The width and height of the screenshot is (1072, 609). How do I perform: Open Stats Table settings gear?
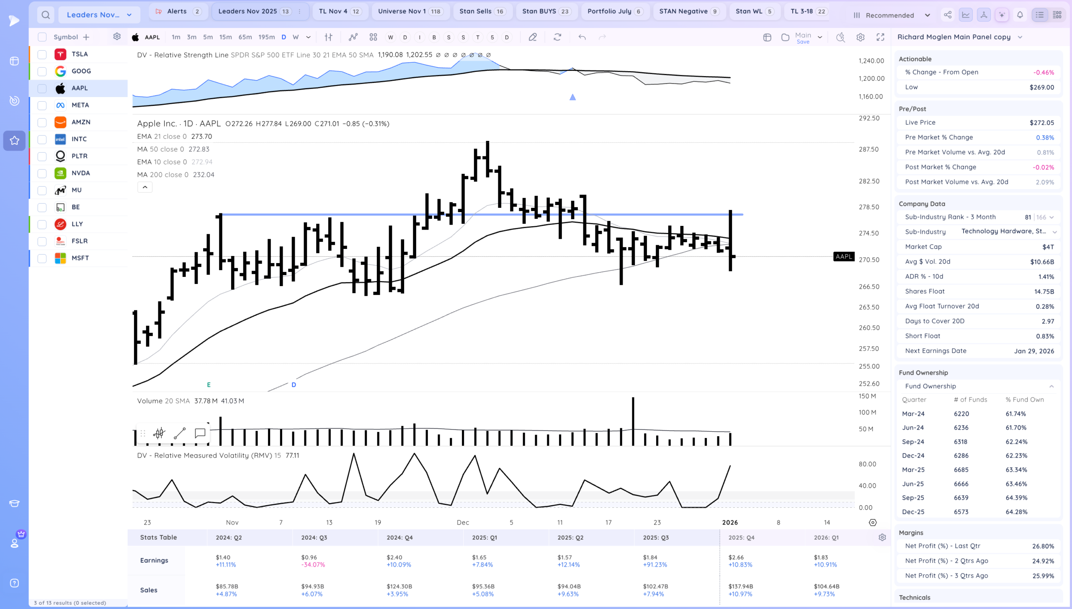point(882,537)
